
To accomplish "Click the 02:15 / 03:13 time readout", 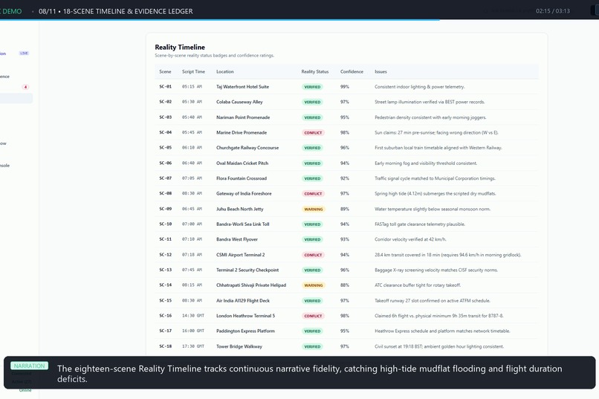I will pos(552,10).
